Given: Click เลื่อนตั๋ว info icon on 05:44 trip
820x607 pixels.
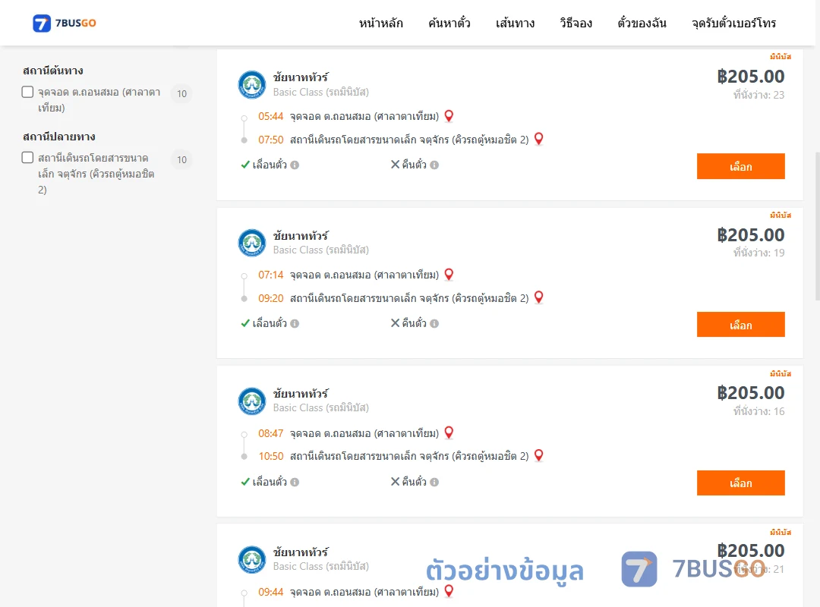Looking at the screenshot, I should pos(295,165).
